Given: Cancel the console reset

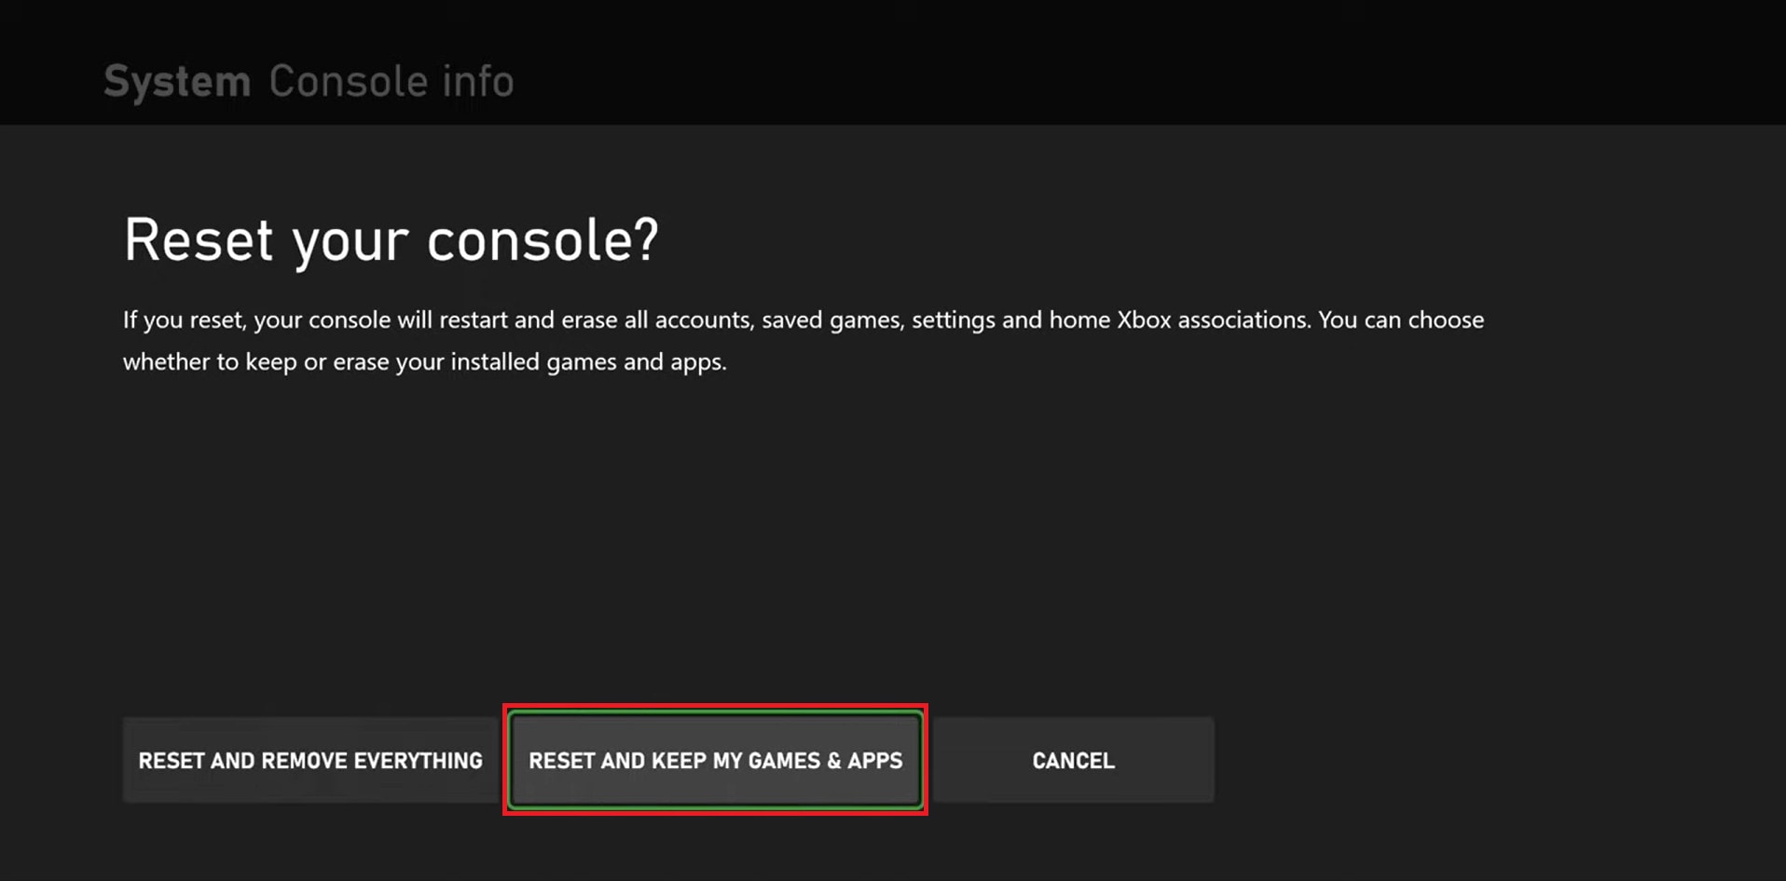Looking at the screenshot, I should (x=1073, y=760).
